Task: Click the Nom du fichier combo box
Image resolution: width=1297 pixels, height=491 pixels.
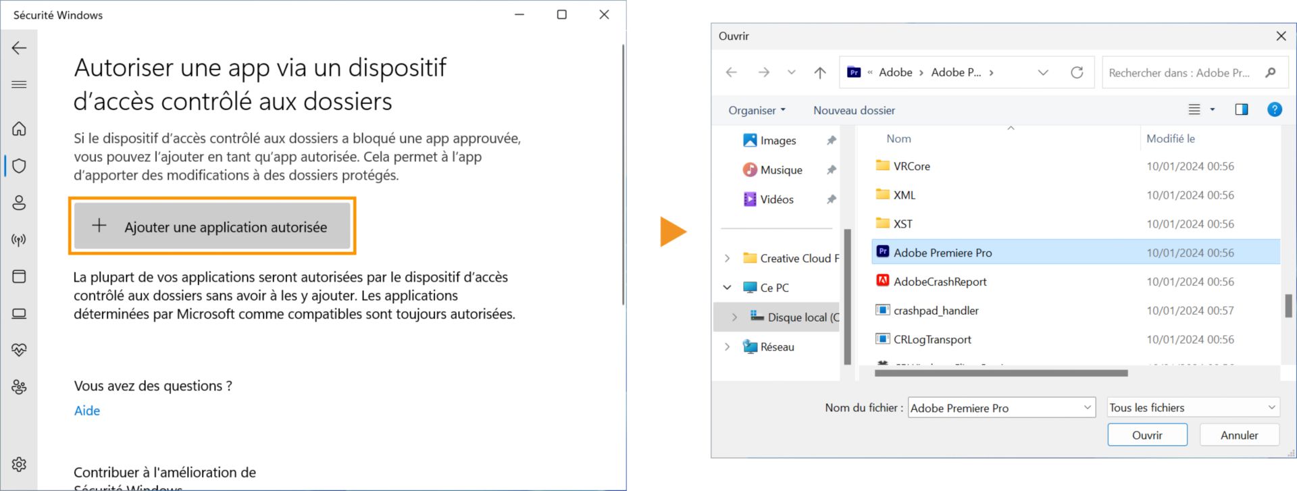Action: pyautogui.click(x=1001, y=407)
